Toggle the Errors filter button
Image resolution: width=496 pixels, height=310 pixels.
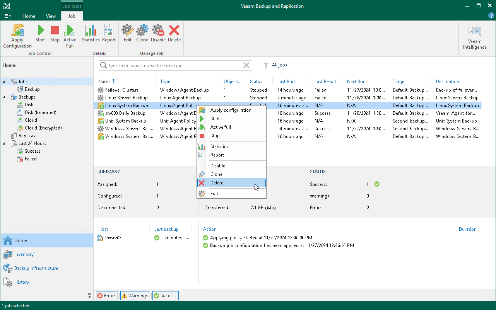(x=106, y=296)
